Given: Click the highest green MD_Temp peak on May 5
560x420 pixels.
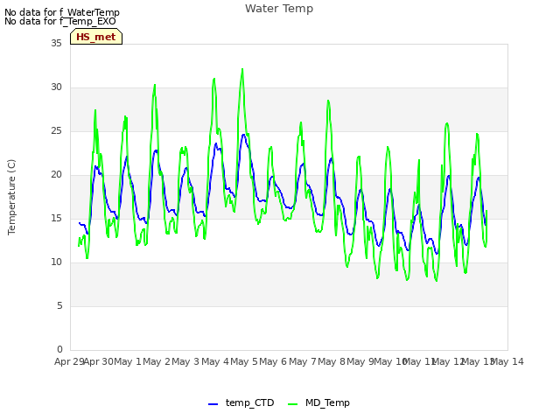Looking at the screenshot, I should (x=242, y=69).
